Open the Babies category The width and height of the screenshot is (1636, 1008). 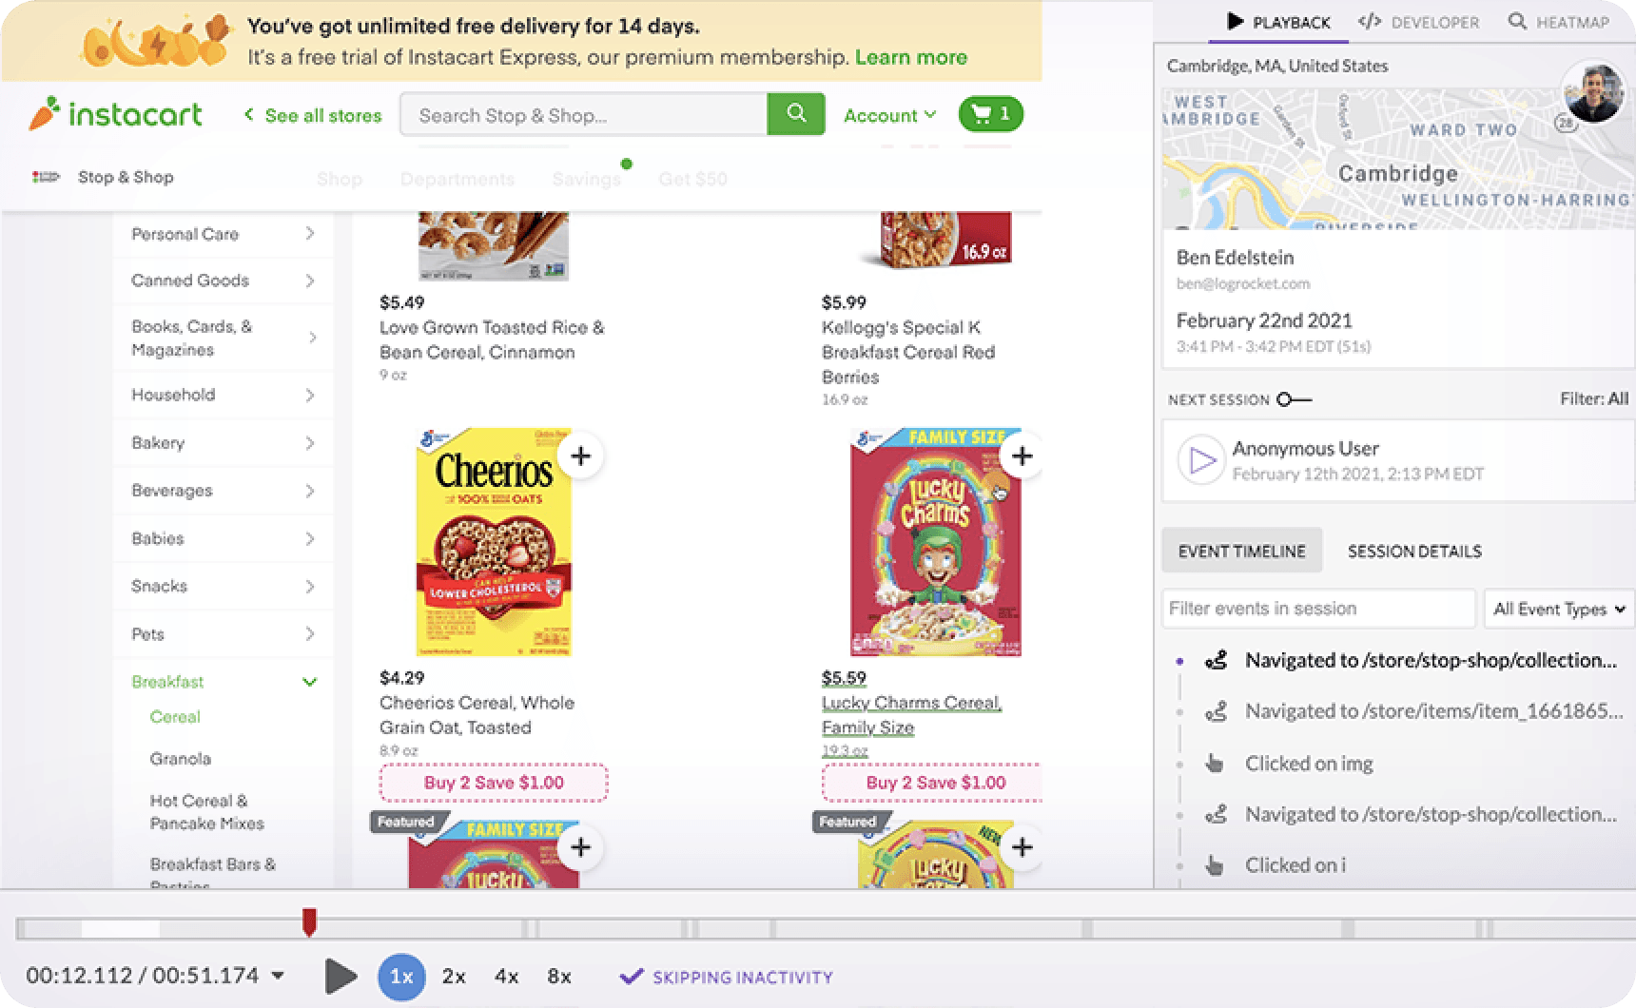223,538
